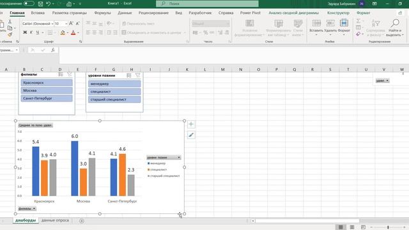This screenshot has width=409, height=230.
Task: Open филиалы field button in chart
Action: (x=27, y=209)
